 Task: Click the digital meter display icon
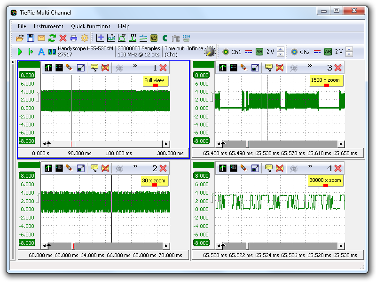(154, 38)
